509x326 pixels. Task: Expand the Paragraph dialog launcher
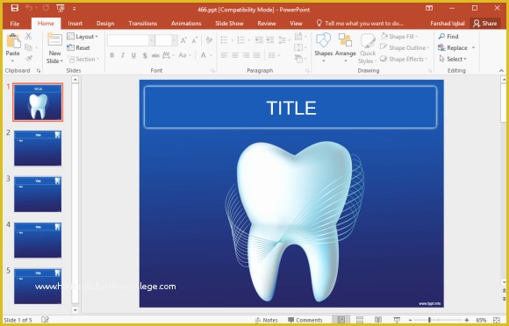coord(307,71)
